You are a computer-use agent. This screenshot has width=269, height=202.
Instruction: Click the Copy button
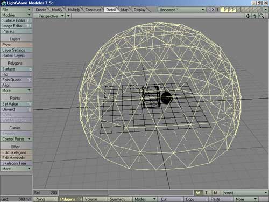pyautogui.click(x=196, y=199)
